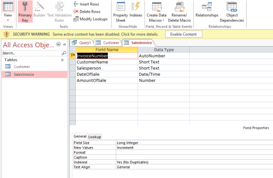Image resolution: width=273 pixels, height=178 pixels.
Task: Click the Number data type cell
Action: click(x=163, y=81)
